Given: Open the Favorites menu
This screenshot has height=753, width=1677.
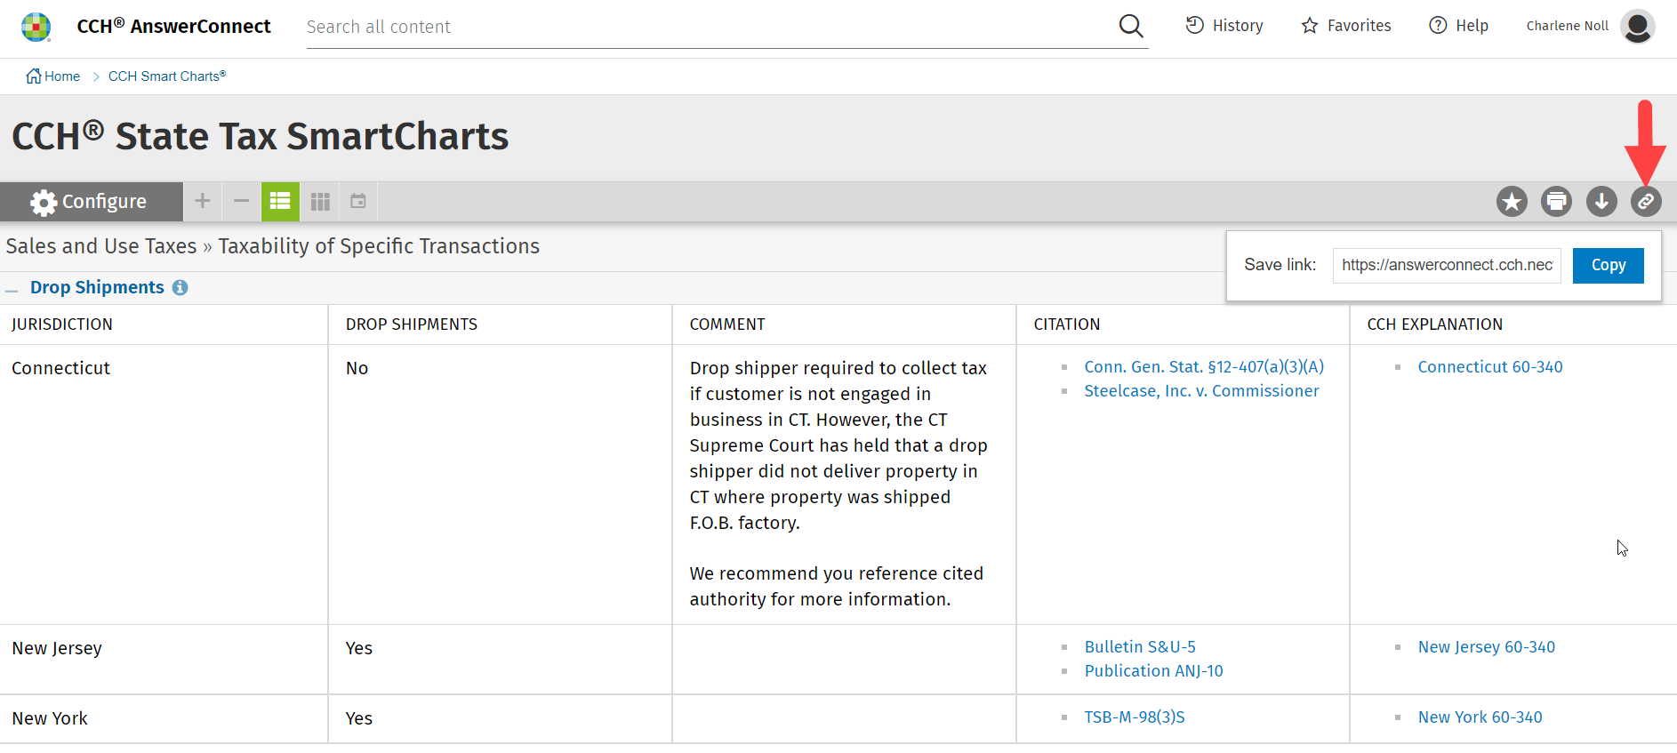Looking at the screenshot, I should click(1346, 26).
